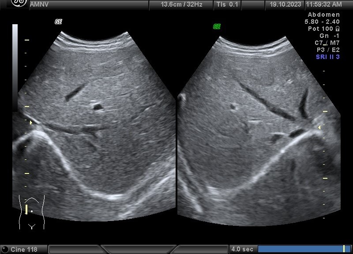Click the TIs 0.1 thermal index value
The image size is (353, 254).
point(227,4)
